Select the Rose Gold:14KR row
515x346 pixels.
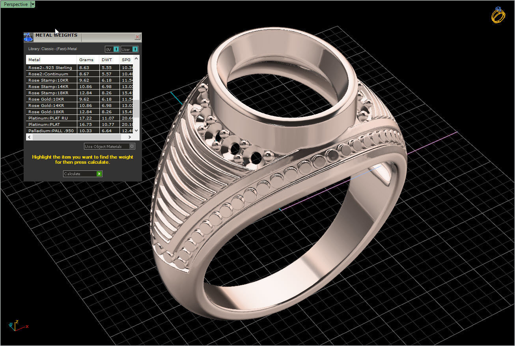coord(80,106)
